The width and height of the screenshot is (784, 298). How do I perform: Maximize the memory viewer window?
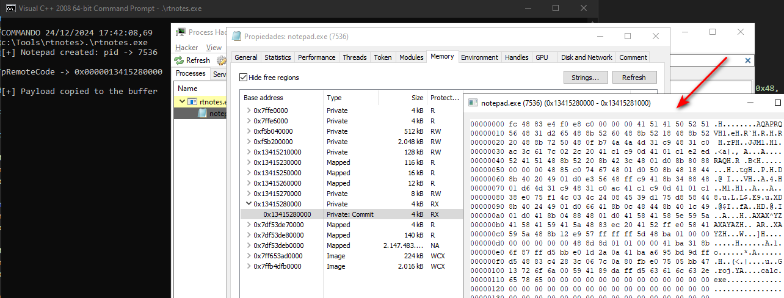pos(777,103)
